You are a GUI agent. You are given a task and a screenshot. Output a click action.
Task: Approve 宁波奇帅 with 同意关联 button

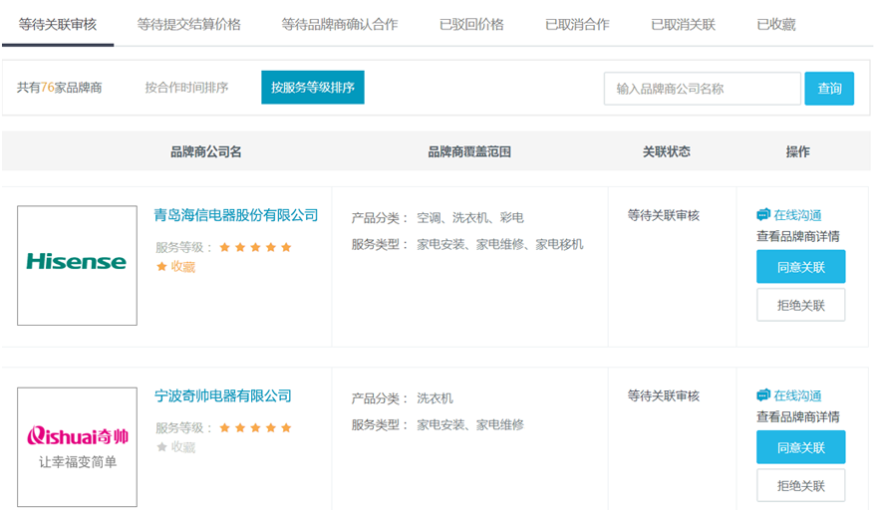(x=800, y=447)
